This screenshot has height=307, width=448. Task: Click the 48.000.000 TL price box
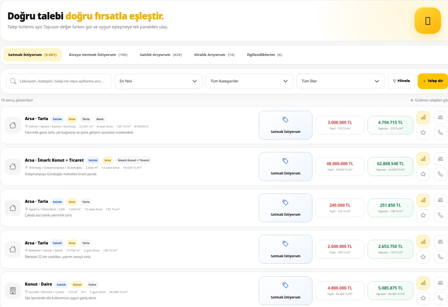click(x=340, y=166)
